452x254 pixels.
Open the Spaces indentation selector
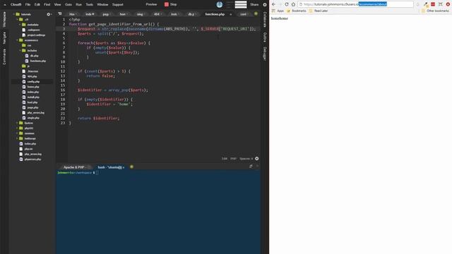246,159
